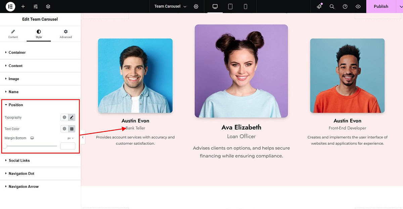Screen dimensions: 403x209
Task: Click the Typography label
Action: [x=13, y=117]
